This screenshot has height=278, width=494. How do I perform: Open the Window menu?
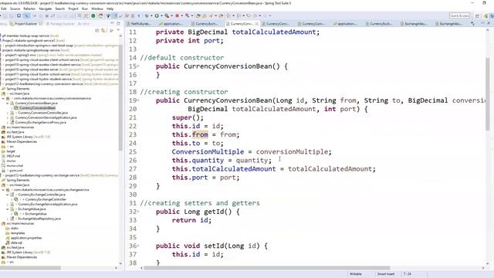pos(97,8)
